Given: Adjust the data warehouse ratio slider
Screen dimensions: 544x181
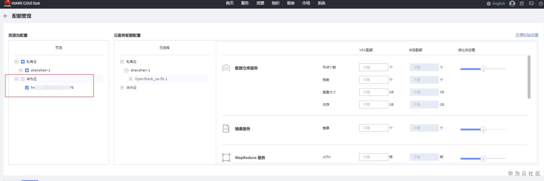Looking at the screenshot, I should point(483,69).
